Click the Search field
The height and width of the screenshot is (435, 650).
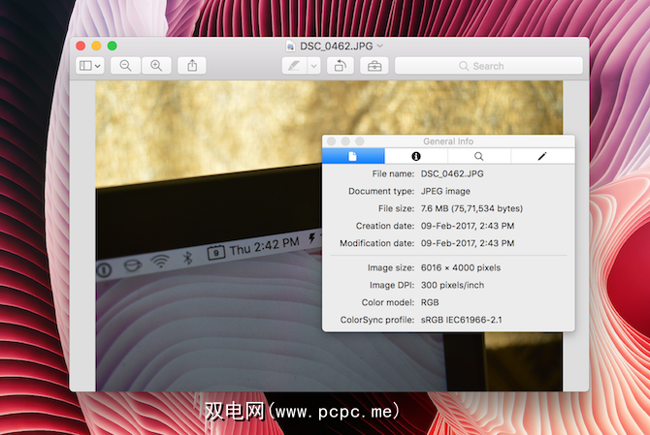point(488,66)
